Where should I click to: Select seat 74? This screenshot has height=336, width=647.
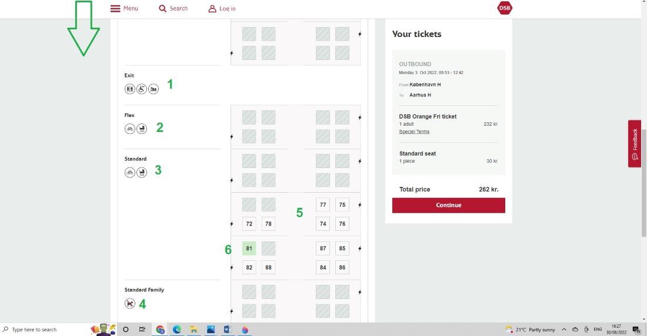click(323, 223)
